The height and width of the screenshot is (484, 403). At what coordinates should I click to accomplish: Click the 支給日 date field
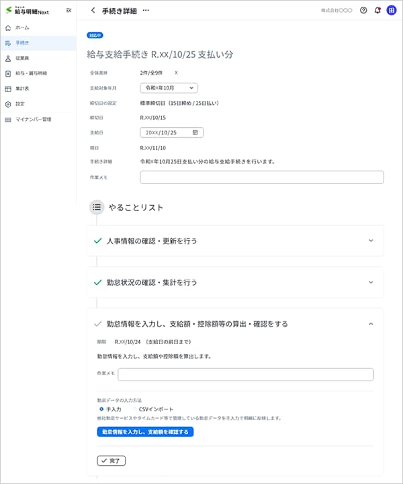click(x=171, y=132)
